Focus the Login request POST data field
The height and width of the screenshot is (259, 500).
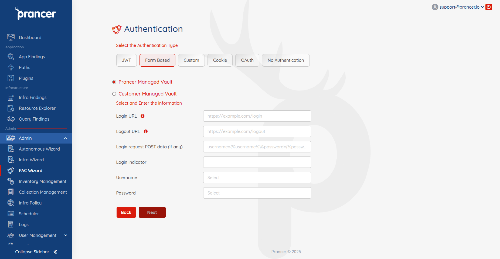pos(257,147)
